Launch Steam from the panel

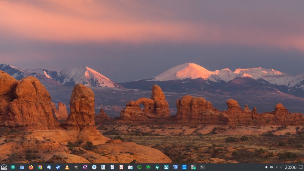tap(58, 167)
